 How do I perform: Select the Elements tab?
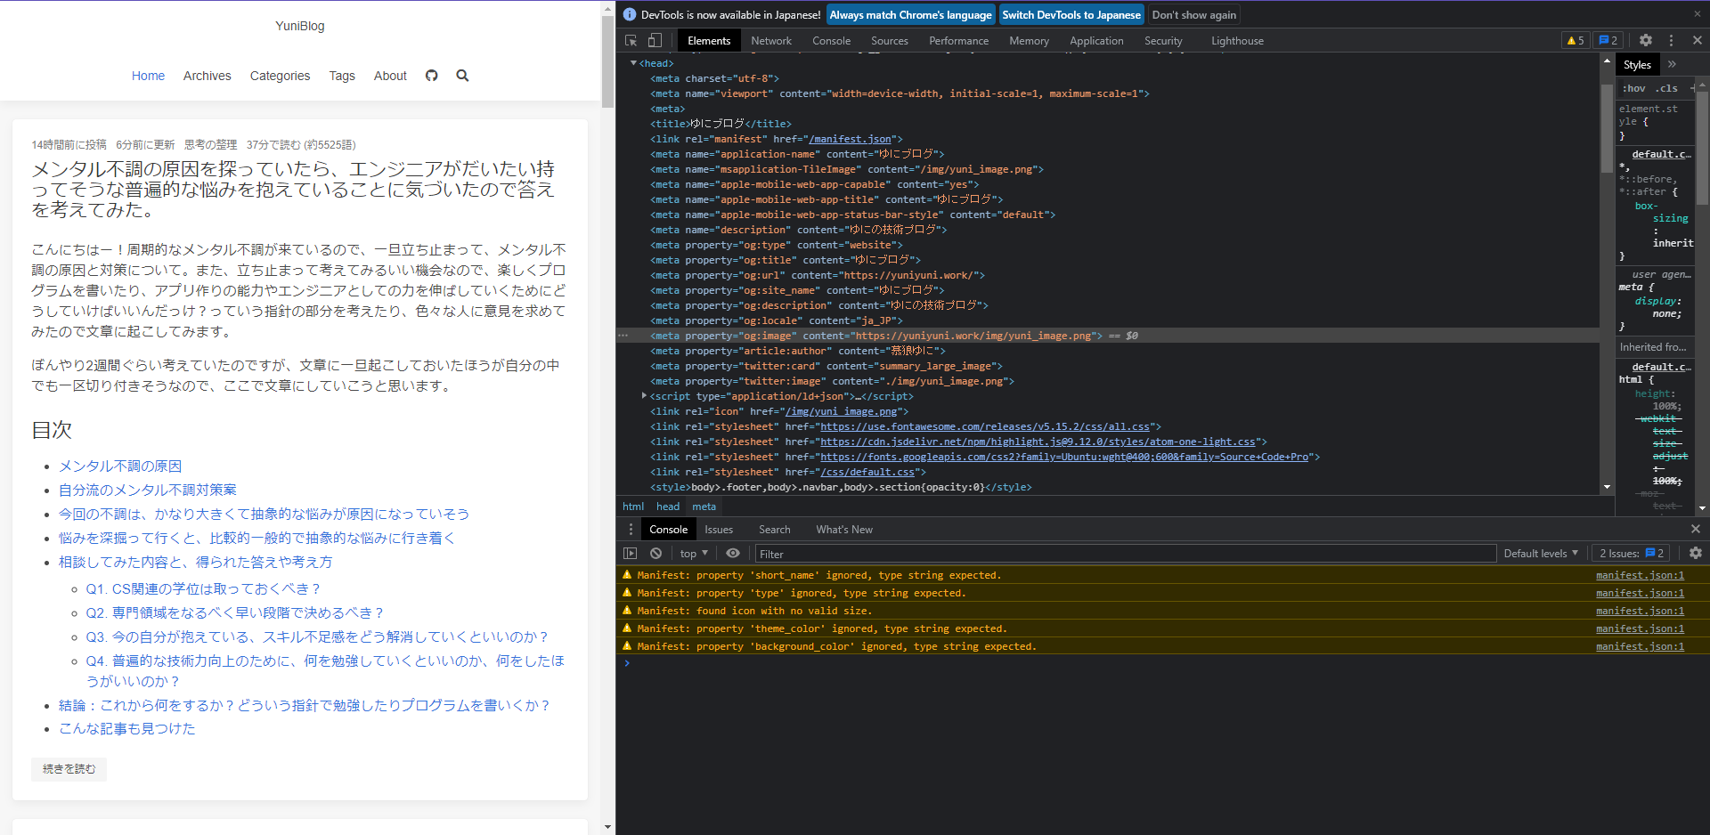coord(709,40)
